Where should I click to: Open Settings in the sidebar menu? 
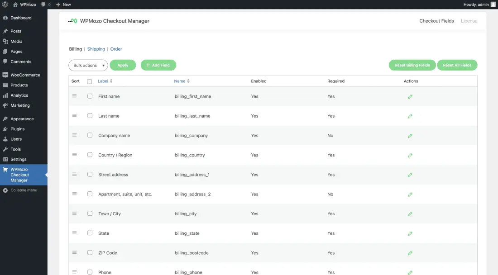click(24, 159)
